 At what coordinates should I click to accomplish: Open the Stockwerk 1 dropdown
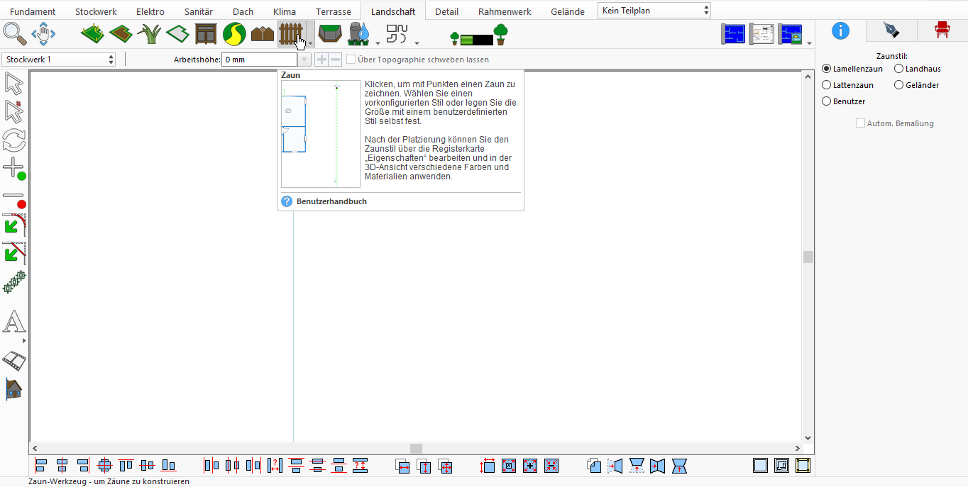(59, 60)
